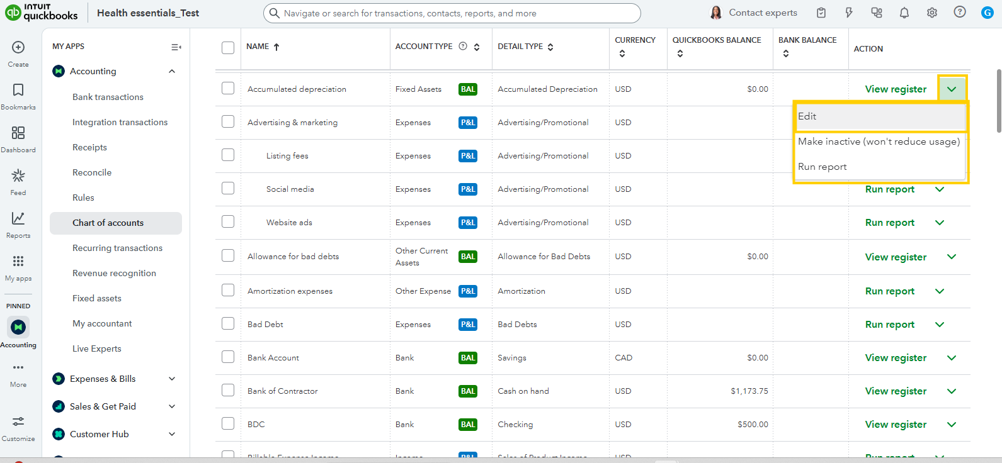Check the Allowance for bad debts checkbox

tap(228, 255)
